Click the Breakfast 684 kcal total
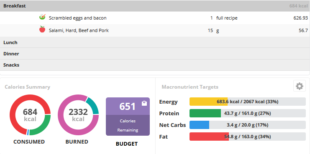The height and width of the screenshot is (154, 310). tap(299, 6)
